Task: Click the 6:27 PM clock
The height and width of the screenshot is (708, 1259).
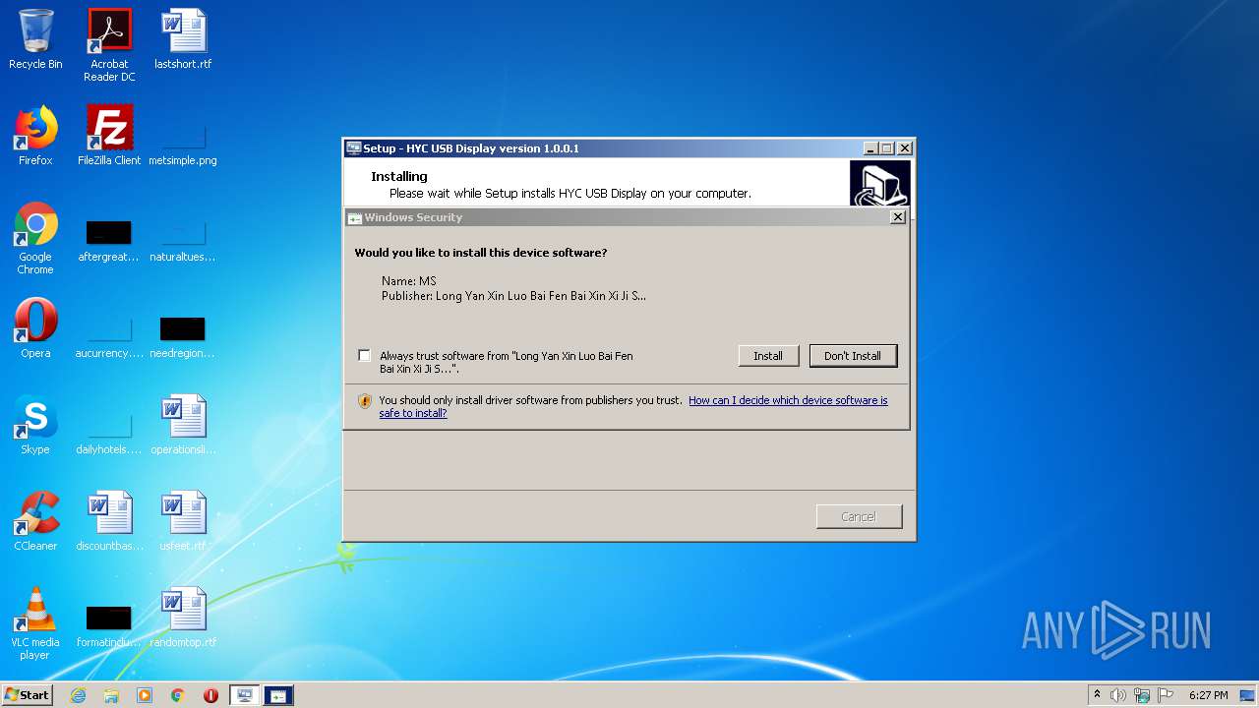Action: [x=1208, y=695]
